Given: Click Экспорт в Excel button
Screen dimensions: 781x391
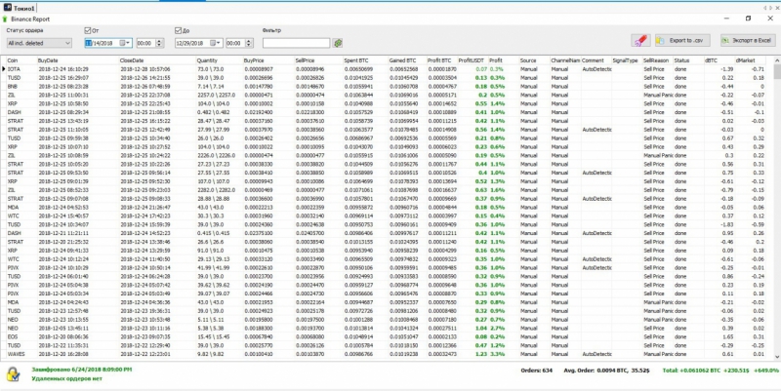Looking at the screenshot, I should coord(749,40).
